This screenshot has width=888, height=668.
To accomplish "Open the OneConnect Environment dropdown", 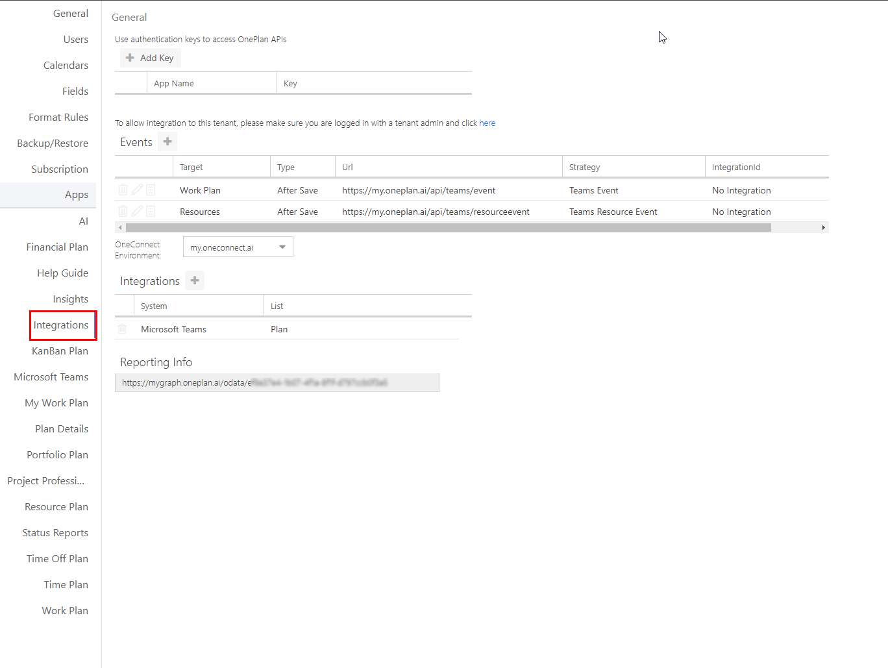I will tap(238, 247).
